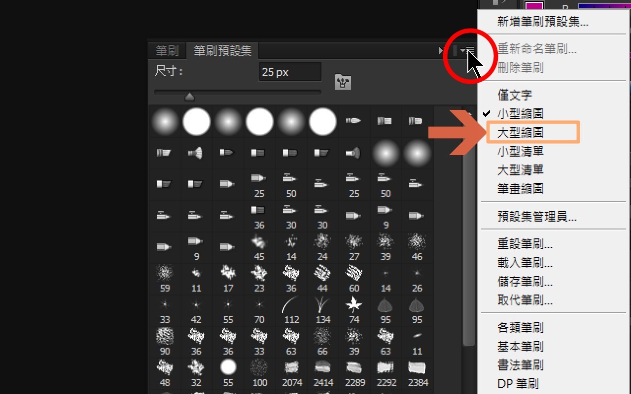This screenshot has height=394, width=631.
Task: Select the maple leaf brush 74
Action: click(354, 307)
